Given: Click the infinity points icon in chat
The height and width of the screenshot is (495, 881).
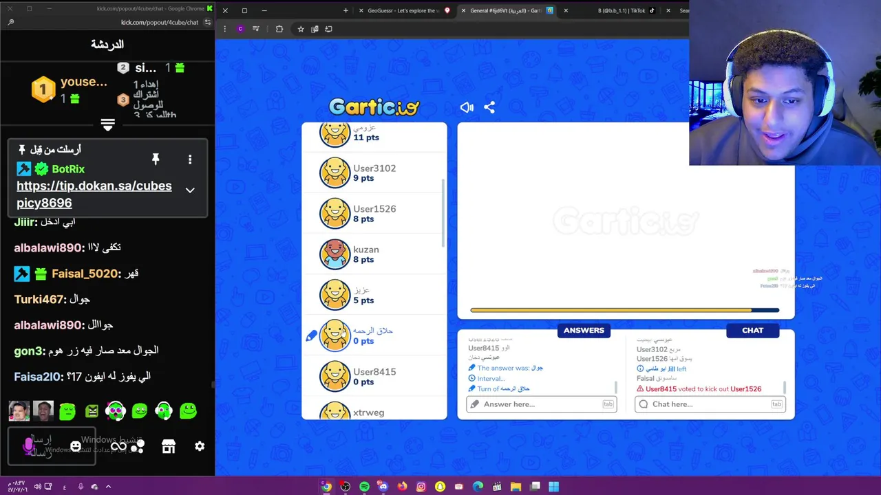Looking at the screenshot, I should point(118,447).
